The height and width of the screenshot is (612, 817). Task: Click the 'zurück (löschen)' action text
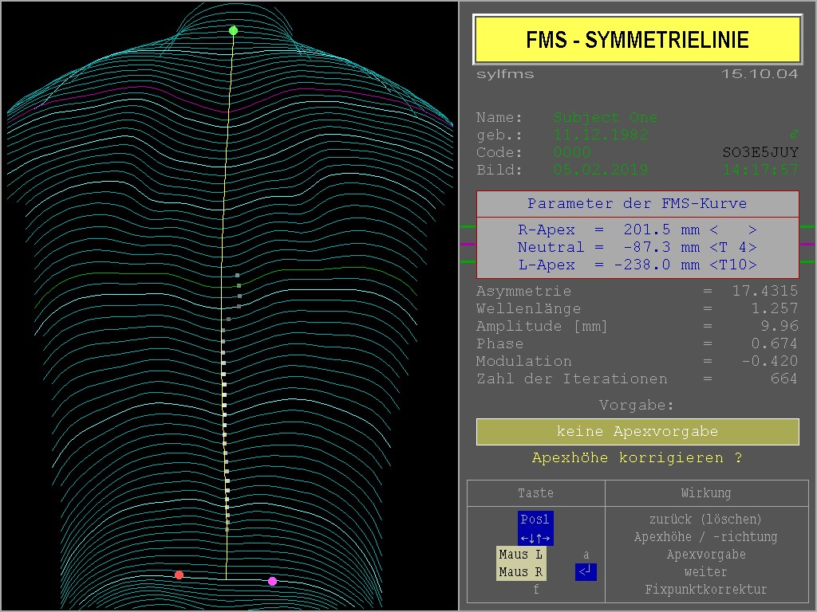pyautogui.click(x=705, y=520)
